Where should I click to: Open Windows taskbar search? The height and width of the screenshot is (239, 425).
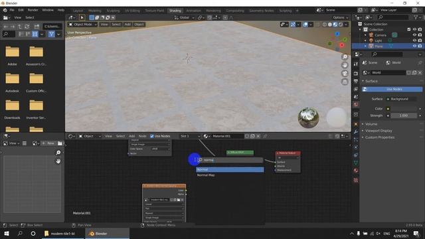pyautogui.click(x=20, y=234)
